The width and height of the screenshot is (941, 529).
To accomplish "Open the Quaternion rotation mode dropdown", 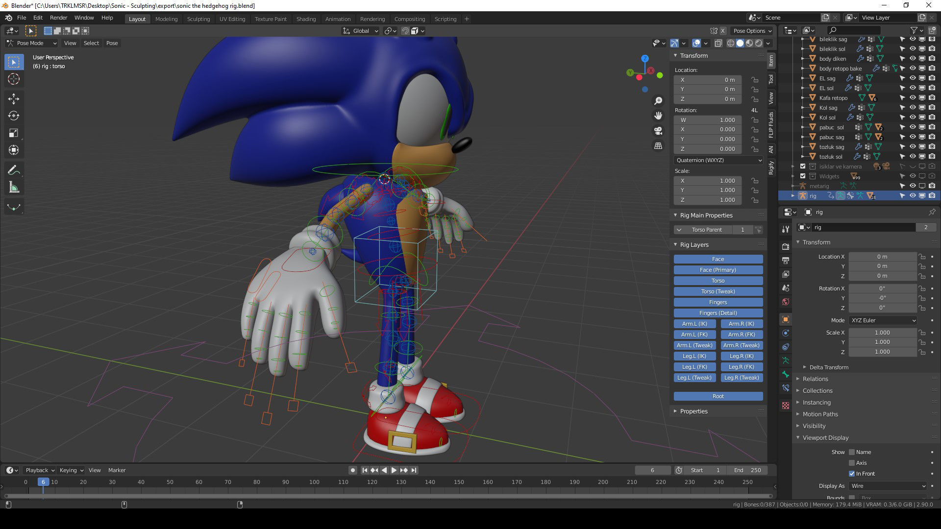I will click(x=718, y=160).
